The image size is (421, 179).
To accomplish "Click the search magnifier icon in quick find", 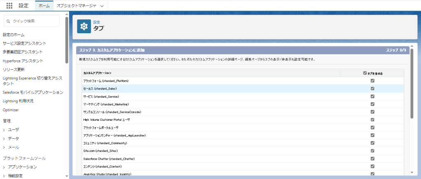I will [x=8, y=21].
